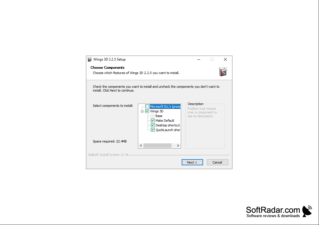Uncheck the Make Default checkbox
Image resolution: width=319 pixels, height=225 pixels.
pos(153,121)
